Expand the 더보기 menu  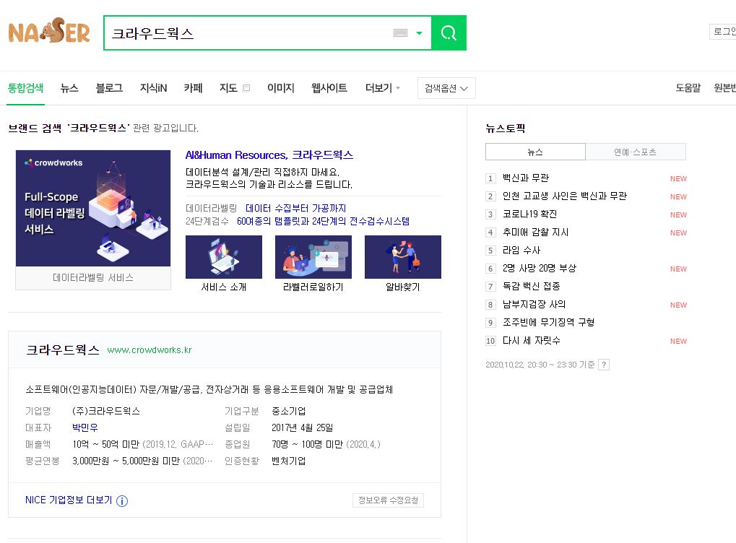click(383, 88)
